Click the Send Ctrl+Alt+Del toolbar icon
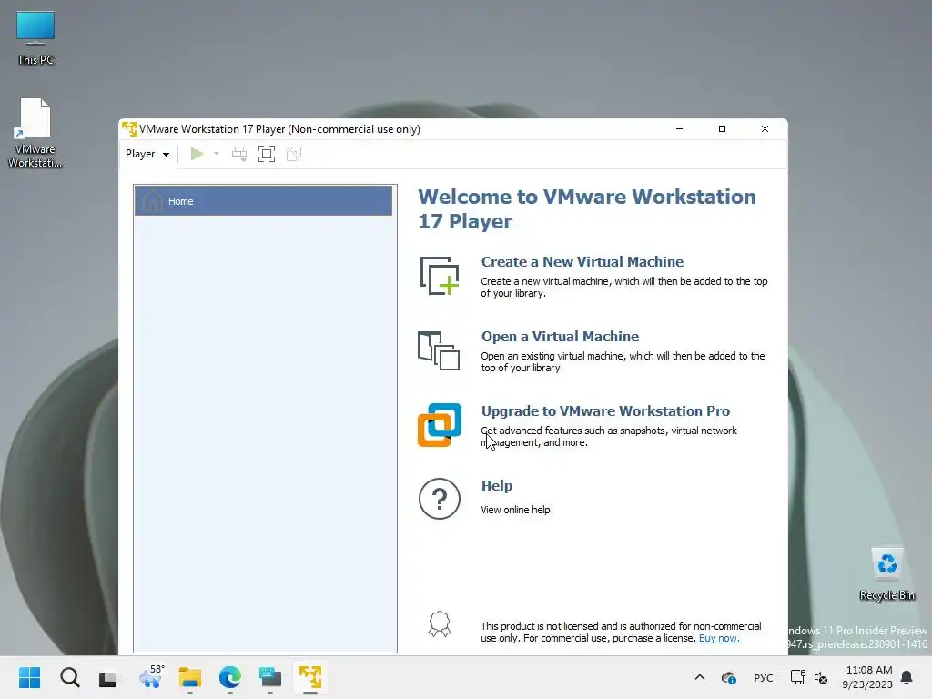Image resolution: width=932 pixels, height=699 pixels. (239, 154)
